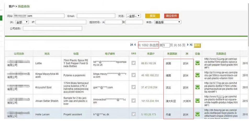
Task: Click the desktop device icon for Kinga Męczyńska-Miazek
Action: point(198,75)
